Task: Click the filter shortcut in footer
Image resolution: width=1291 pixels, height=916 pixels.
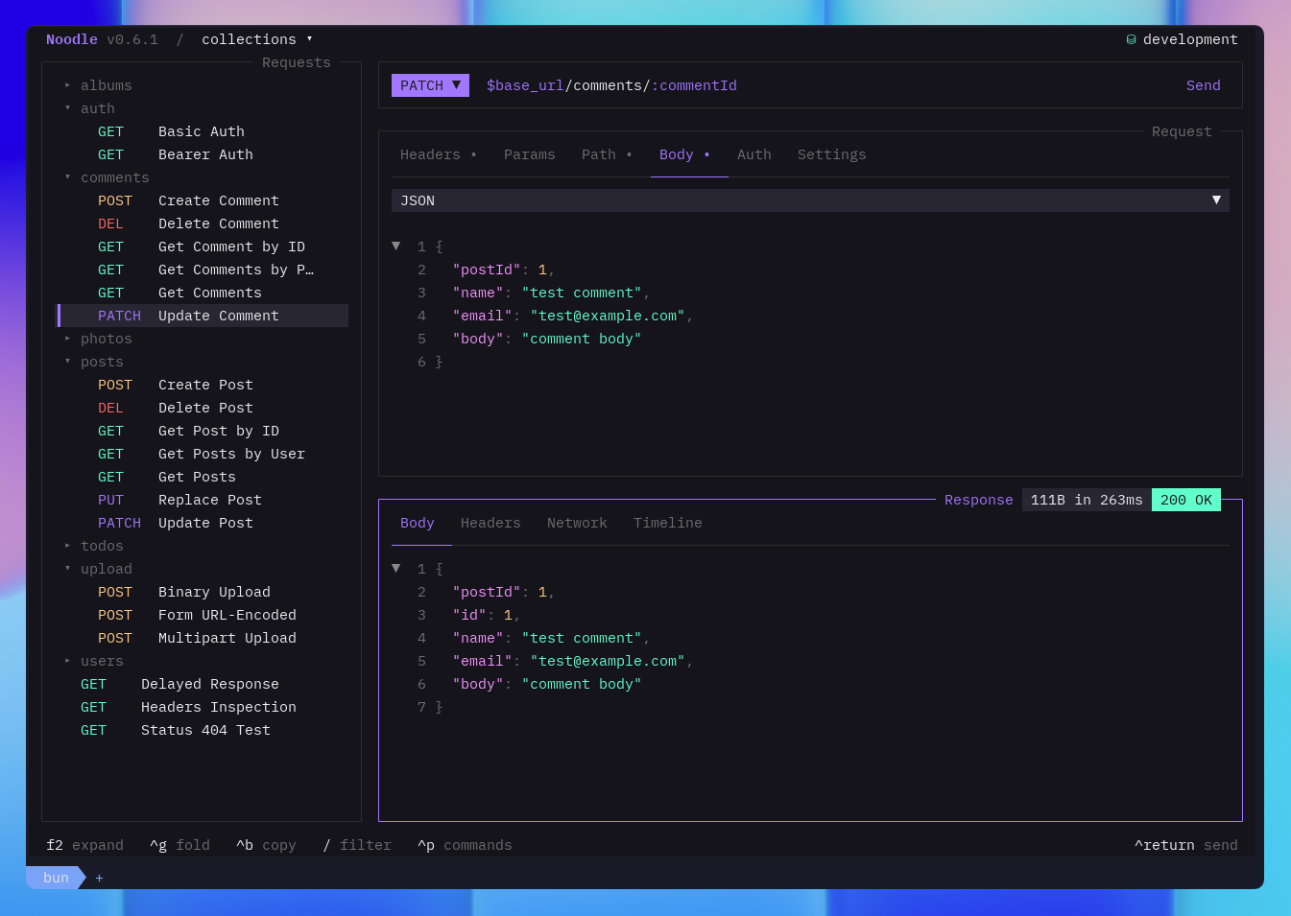Action: tap(357, 845)
